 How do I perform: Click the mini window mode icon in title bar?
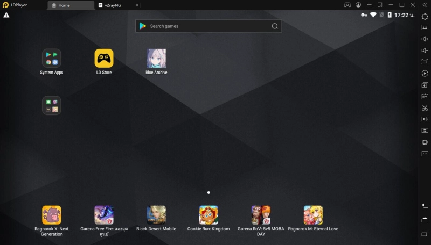[380, 5]
